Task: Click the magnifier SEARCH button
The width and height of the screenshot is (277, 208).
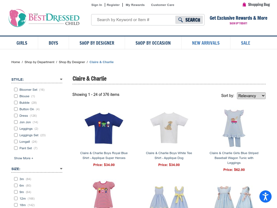Action: (x=189, y=20)
